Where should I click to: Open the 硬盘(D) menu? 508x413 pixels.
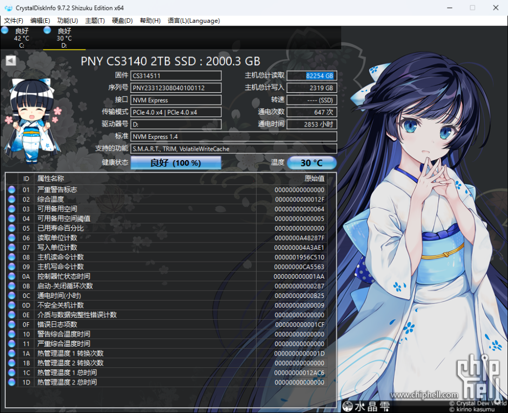point(122,21)
